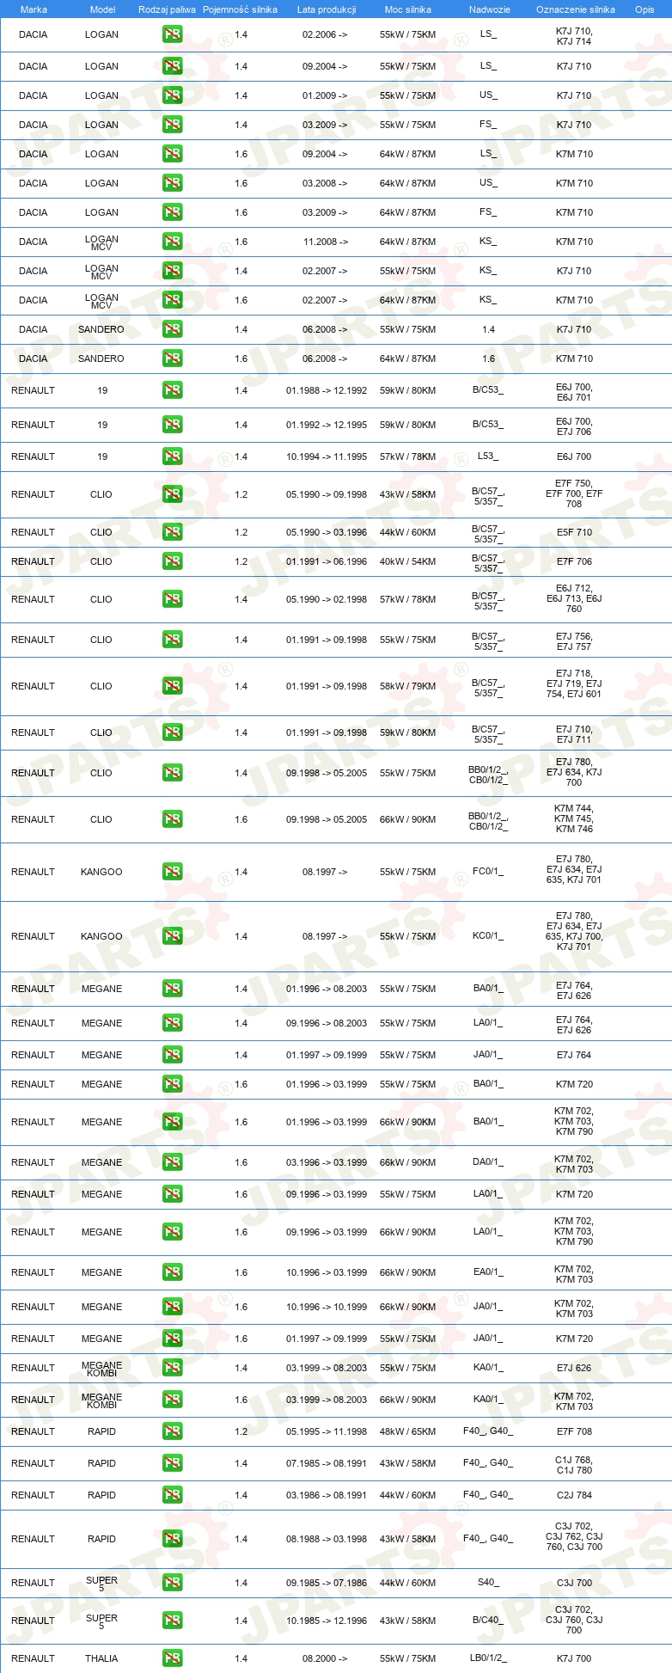Click petrol icon in Logan MCV 1.4 02.2007 row
672x1673 pixels.
pyautogui.click(x=173, y=271)
